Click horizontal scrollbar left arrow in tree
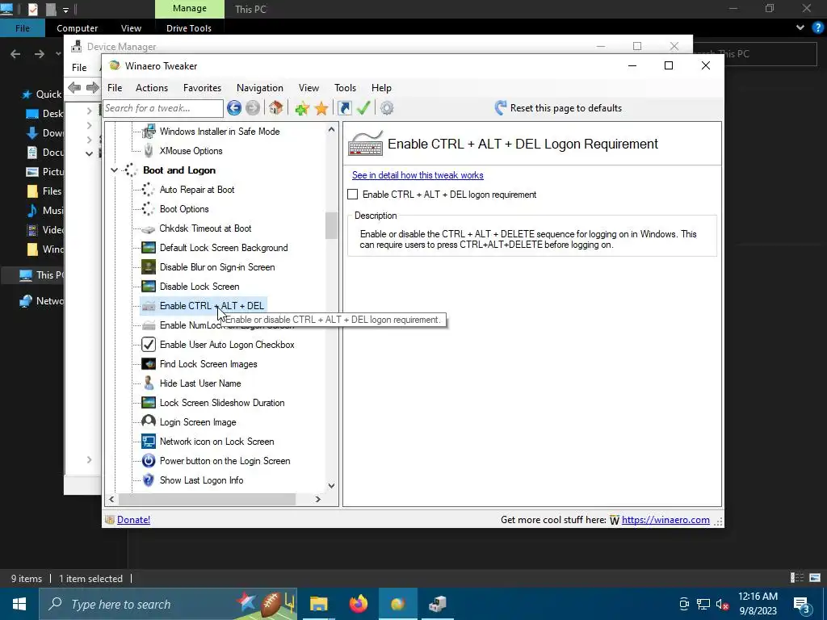Viewport: 827px width, 620px height. pos(111,499)
